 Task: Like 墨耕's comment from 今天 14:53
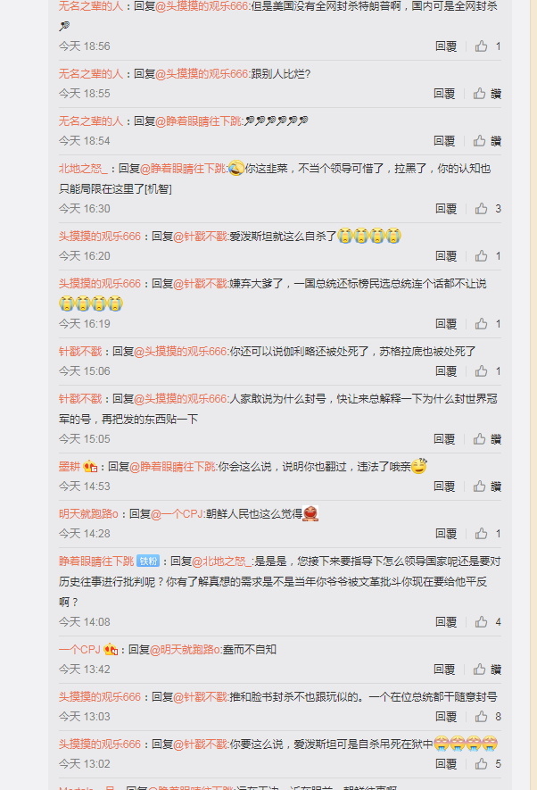pos(480,486)
